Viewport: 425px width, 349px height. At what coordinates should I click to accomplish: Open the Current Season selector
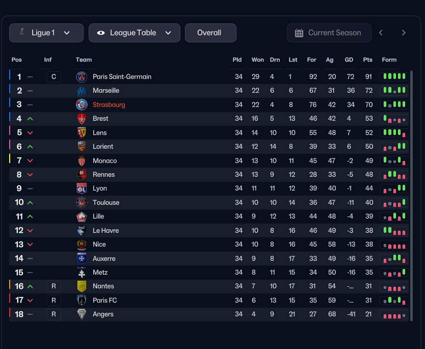329,33
